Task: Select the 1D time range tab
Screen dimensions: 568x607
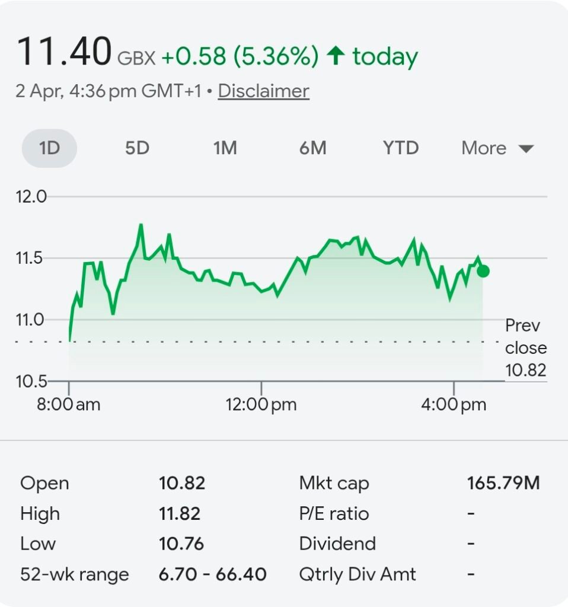Action: pyautogui.click(x=50, y=148)
